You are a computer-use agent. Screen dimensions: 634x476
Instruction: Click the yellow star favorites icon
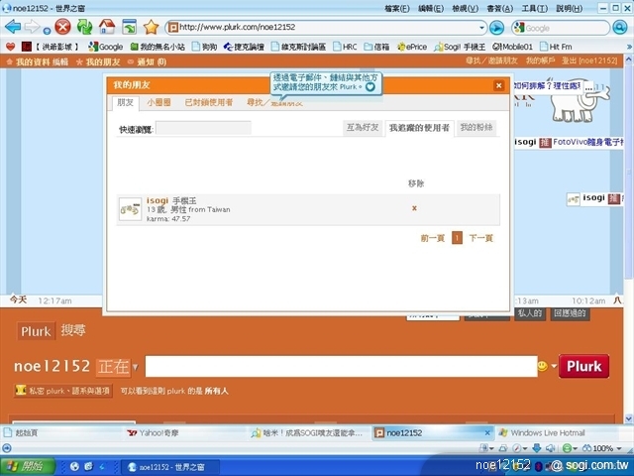click(x=151, y=27)
